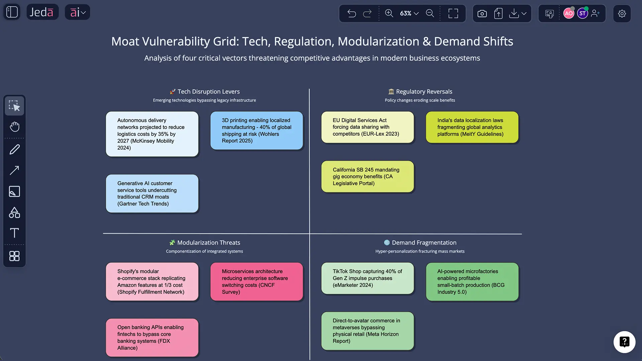Open the share/upload icon

(498, 13)
